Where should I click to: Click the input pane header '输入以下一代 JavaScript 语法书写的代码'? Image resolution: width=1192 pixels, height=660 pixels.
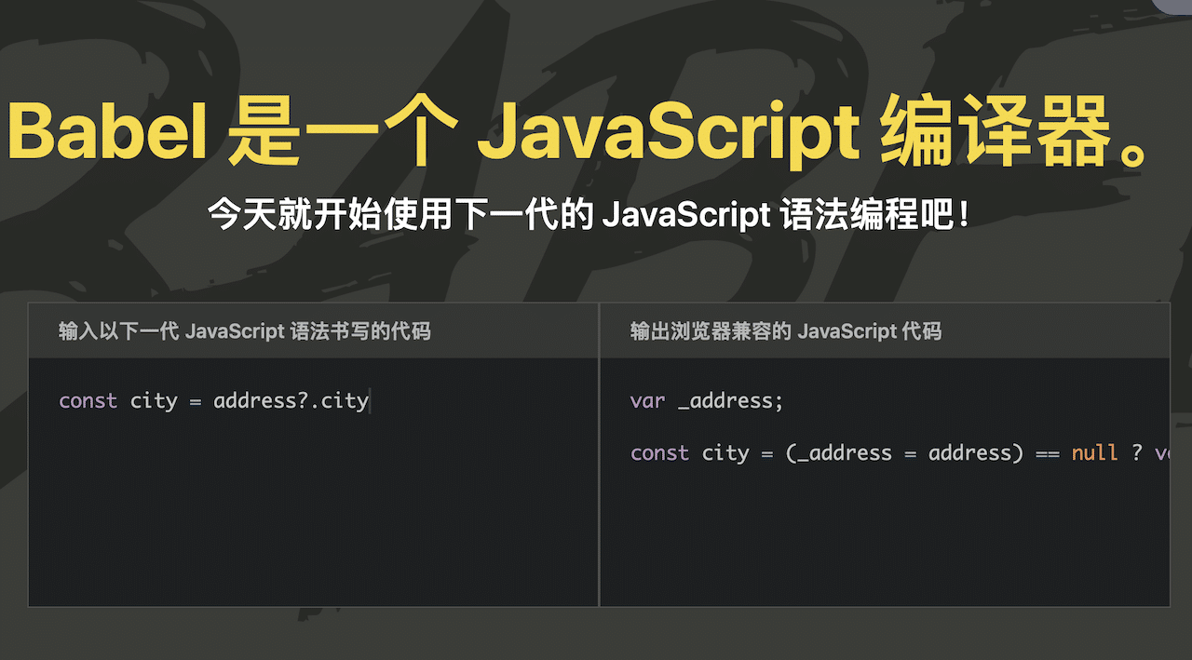tap(245, 330)
